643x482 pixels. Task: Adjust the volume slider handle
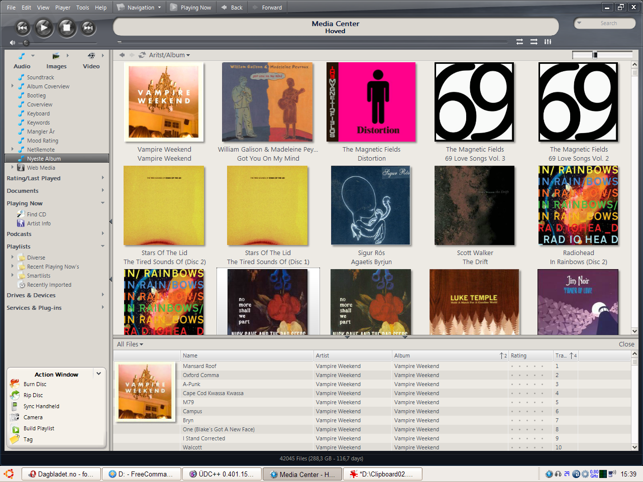[26, 43]
